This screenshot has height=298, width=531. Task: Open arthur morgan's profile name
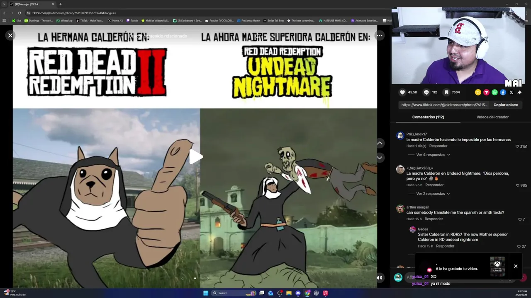click(x=418, y=207)
